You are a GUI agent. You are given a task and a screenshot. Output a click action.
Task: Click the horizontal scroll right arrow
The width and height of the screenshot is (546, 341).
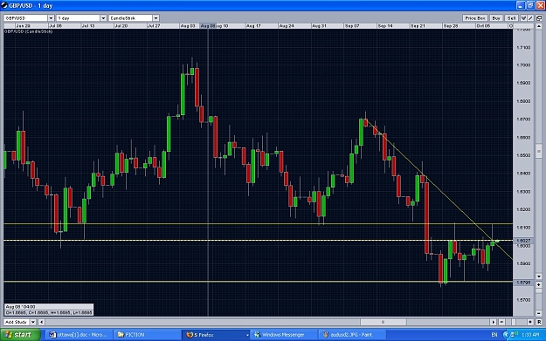(x=493, y=322)
